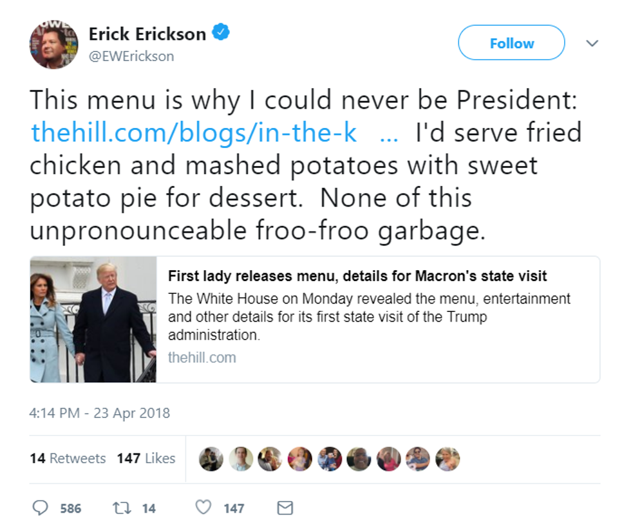Screen dimensions: 631x530
Task: Click the blue verified badge
Action: point(220,32)
